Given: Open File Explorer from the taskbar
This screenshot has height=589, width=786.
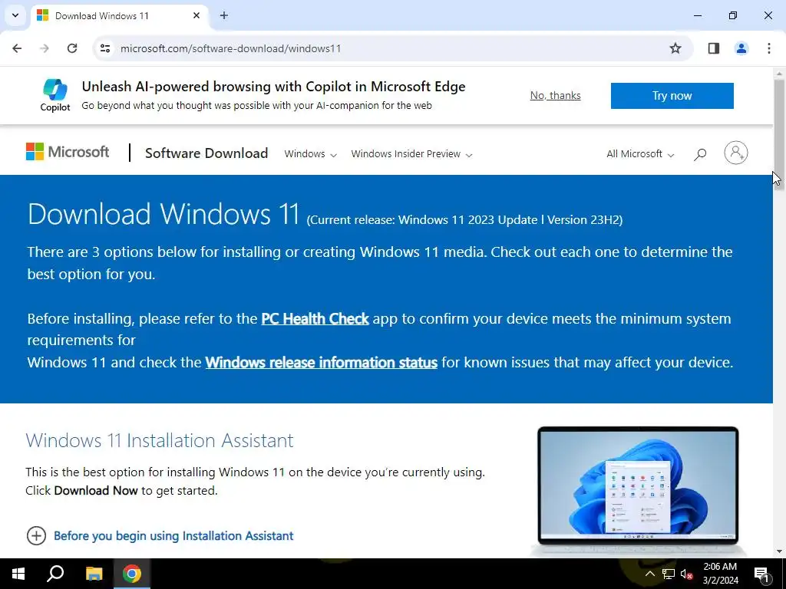Looking at the screenshot, I should coord(94,574).
